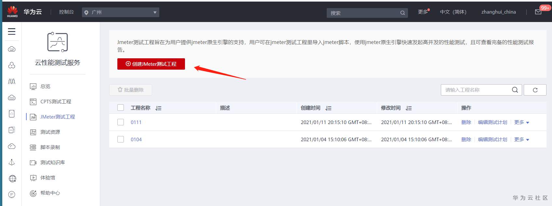552x206 pixels.
Task: Open 体验馆 menu item
Action: coord(48,178)
